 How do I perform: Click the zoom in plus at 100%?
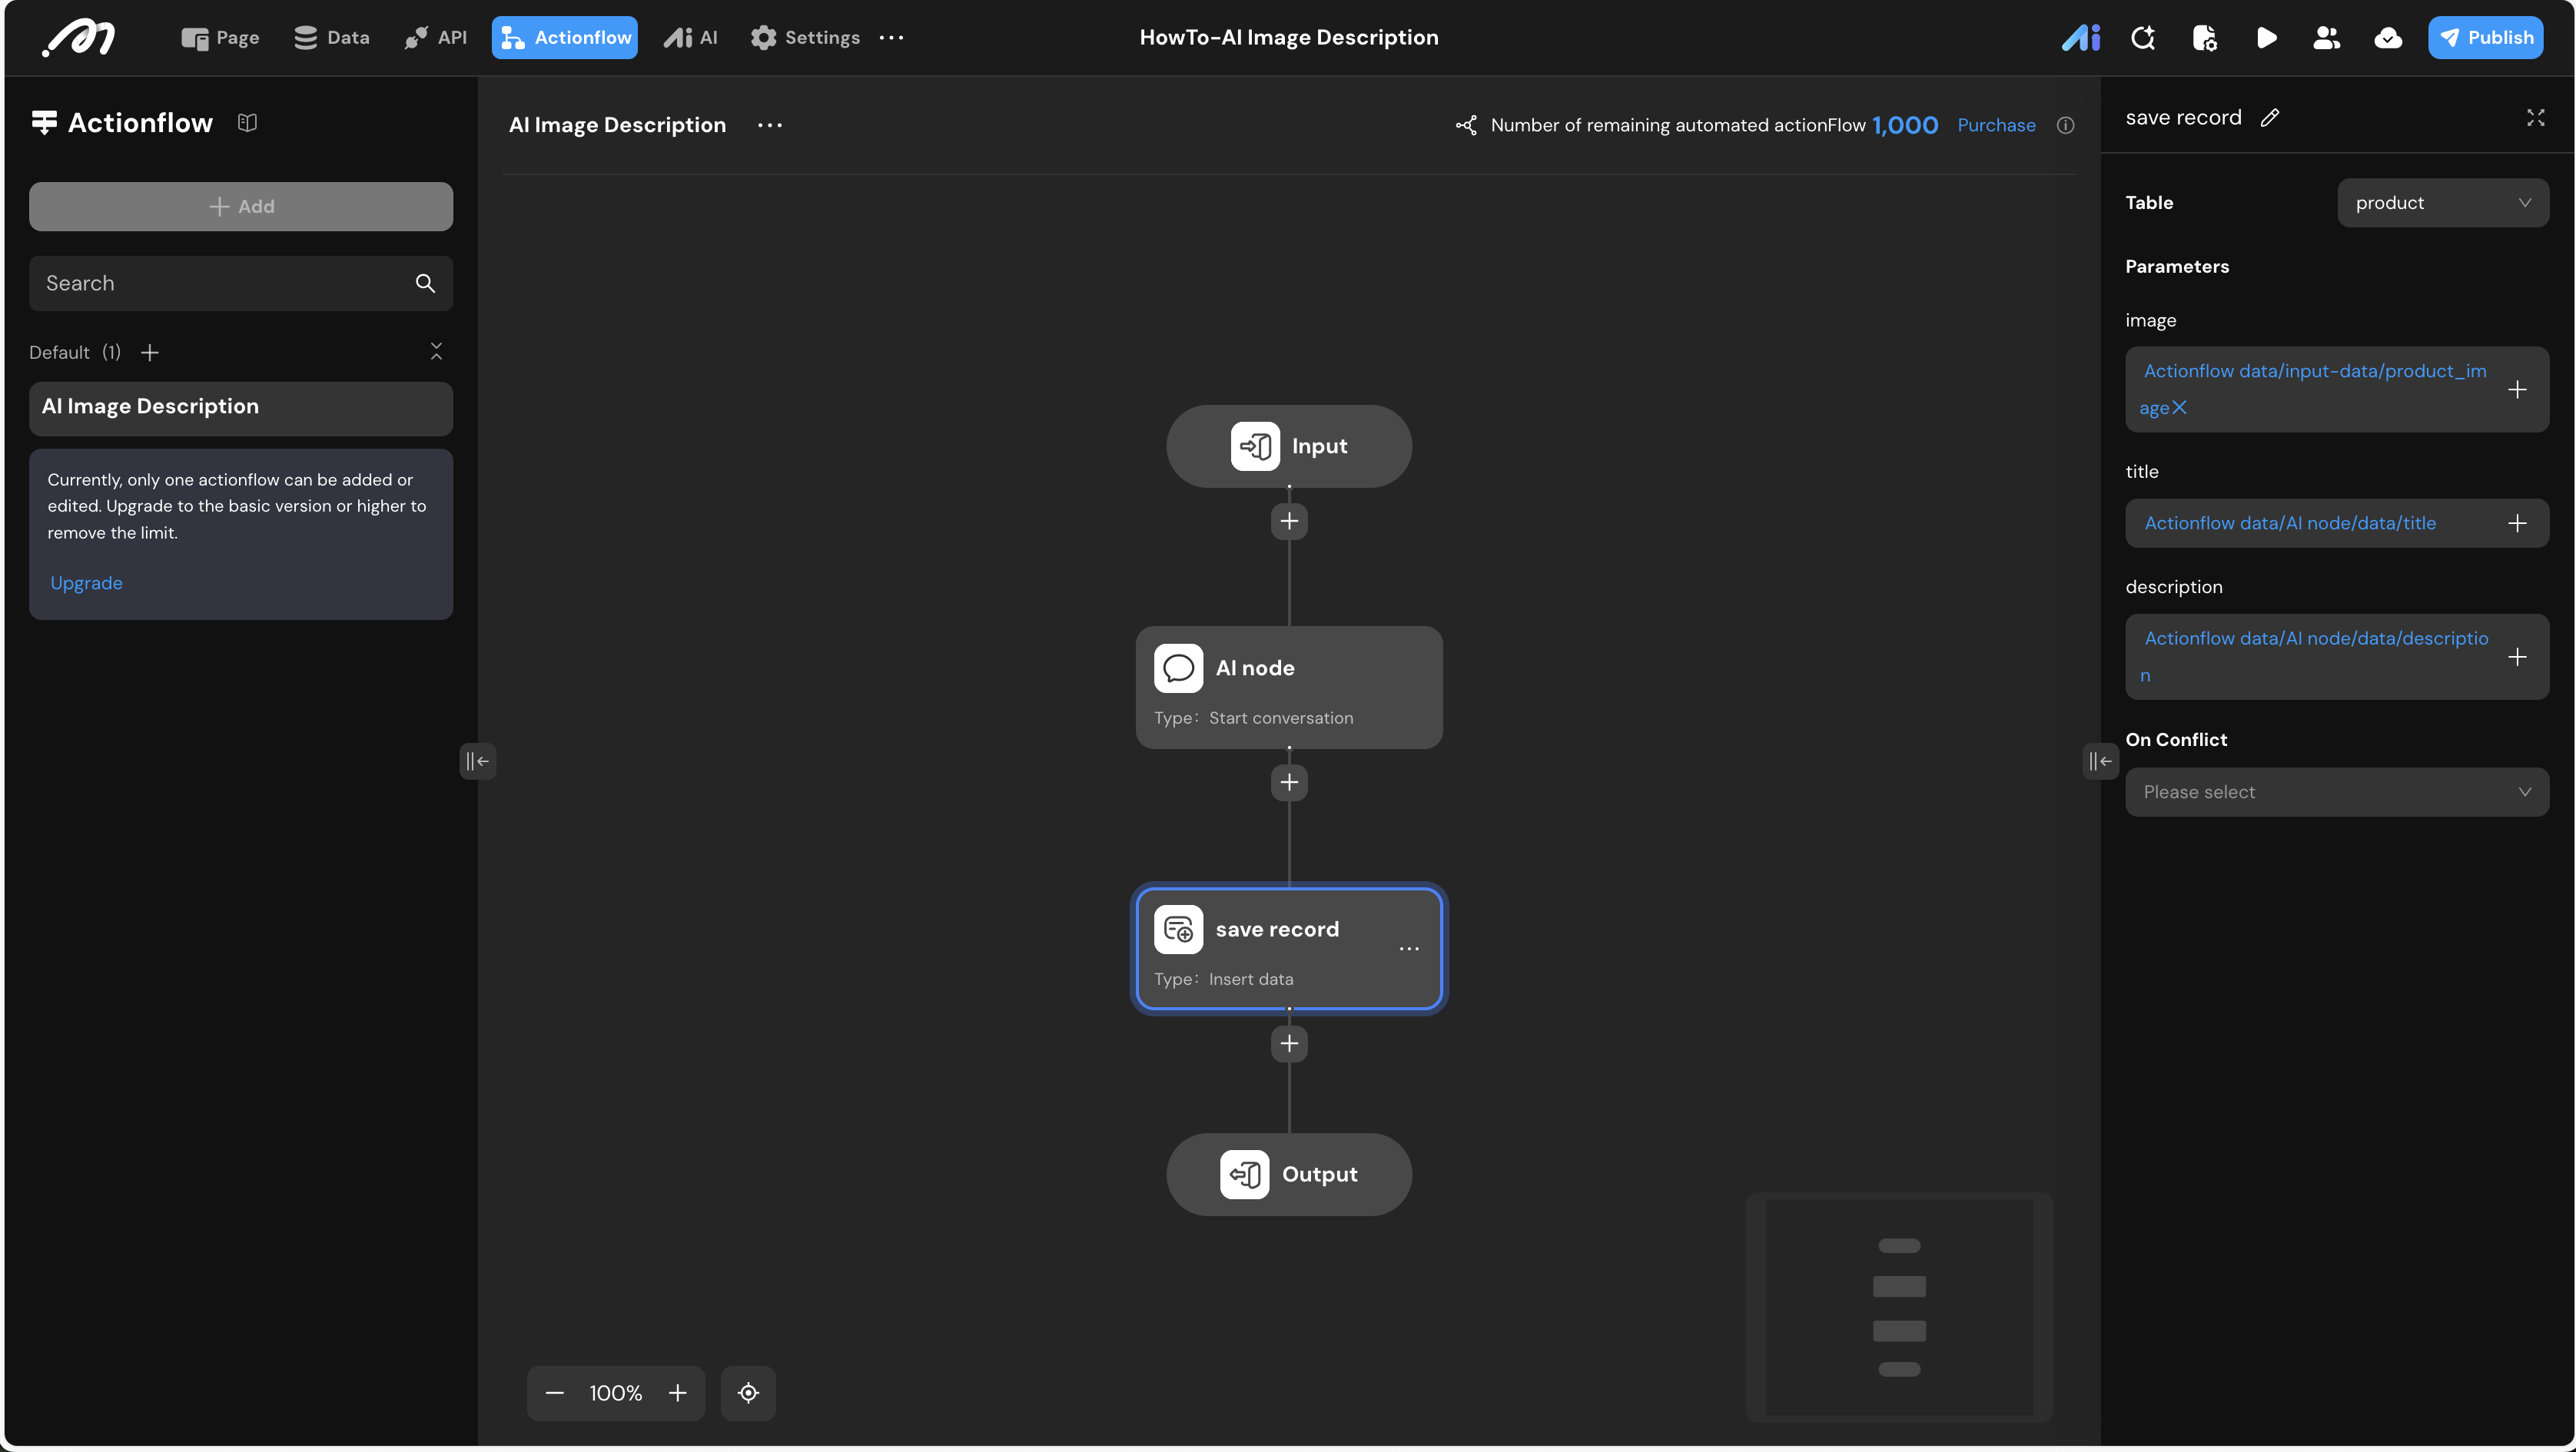click(x=678, y=1393)
